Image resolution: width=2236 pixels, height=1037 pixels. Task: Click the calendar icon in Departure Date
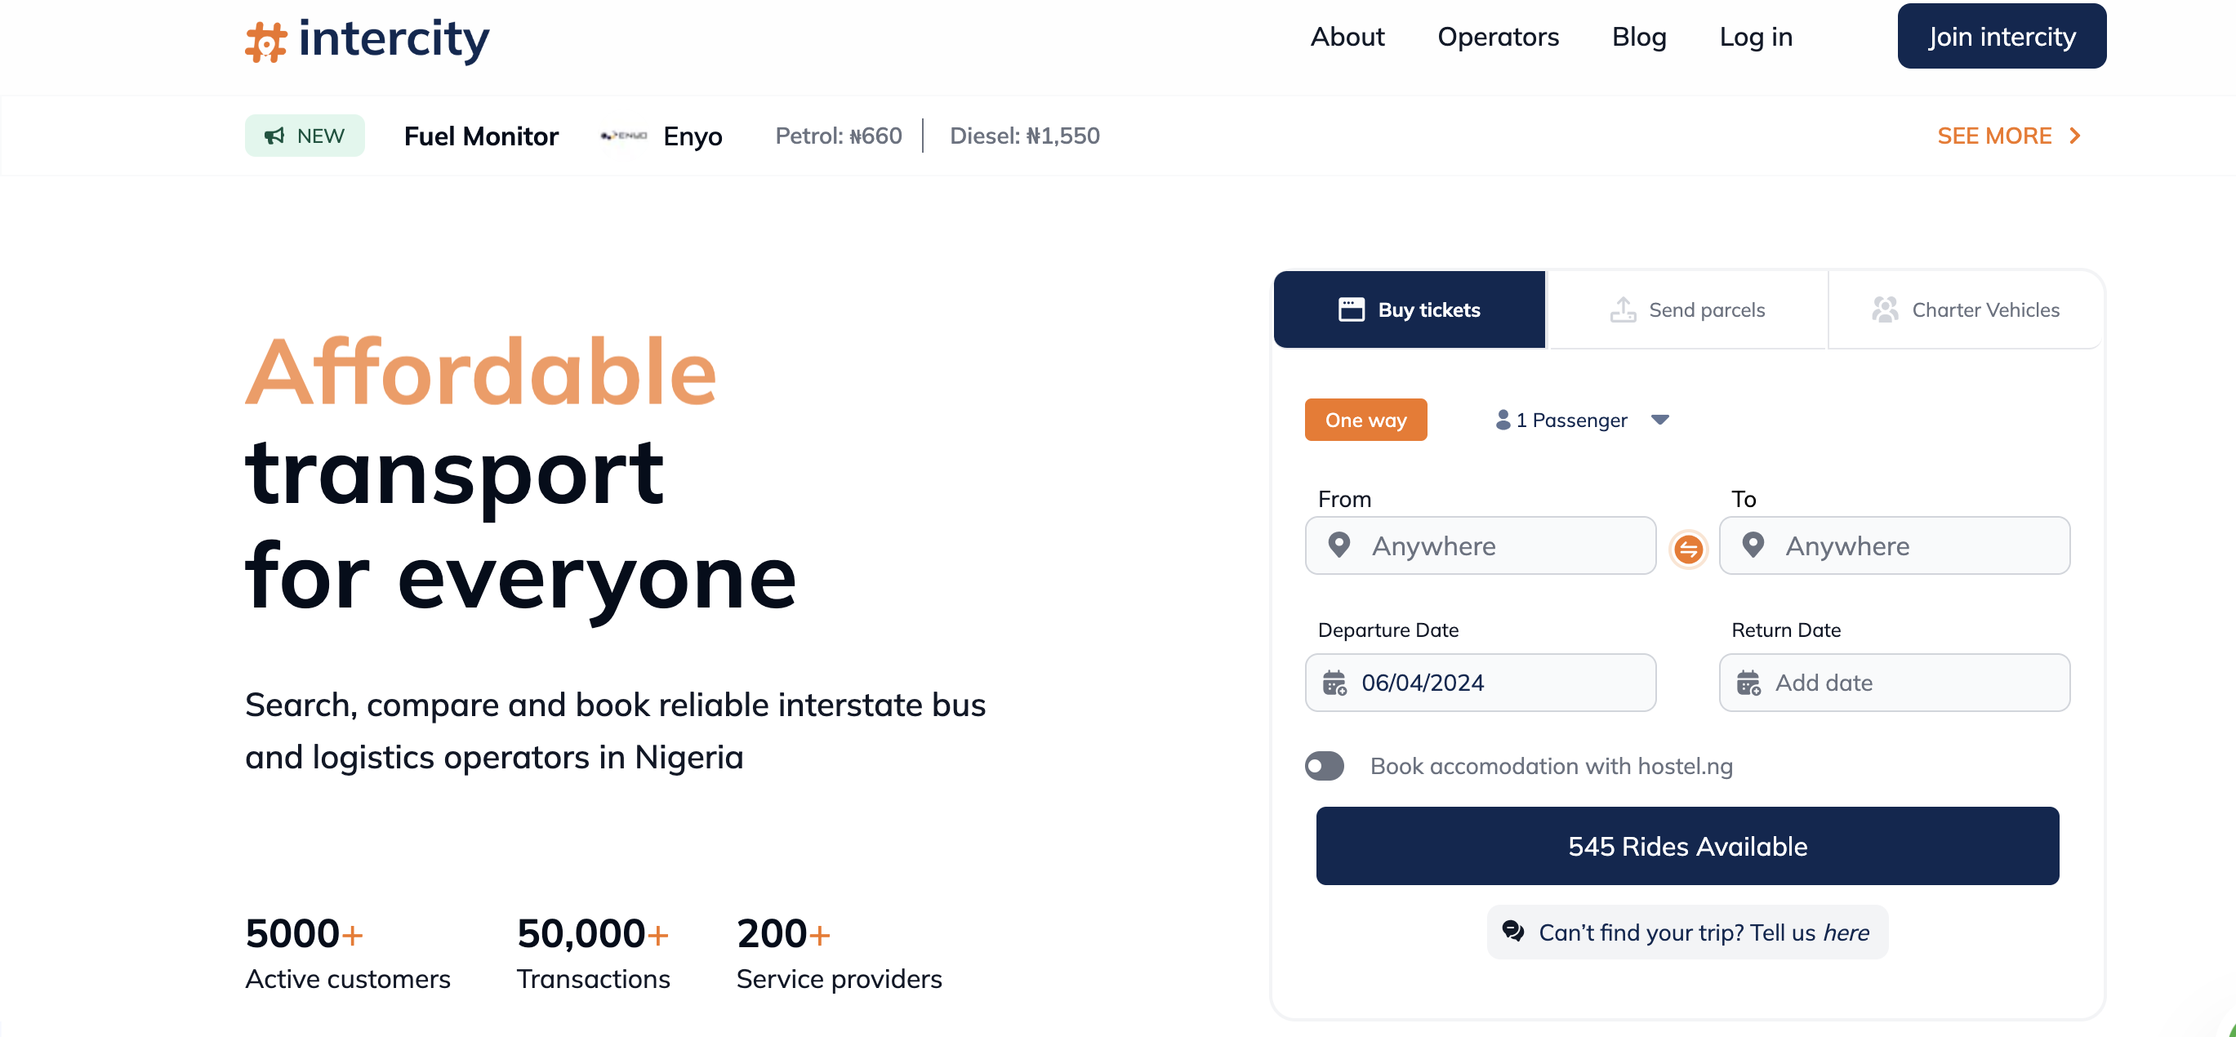1334,683
